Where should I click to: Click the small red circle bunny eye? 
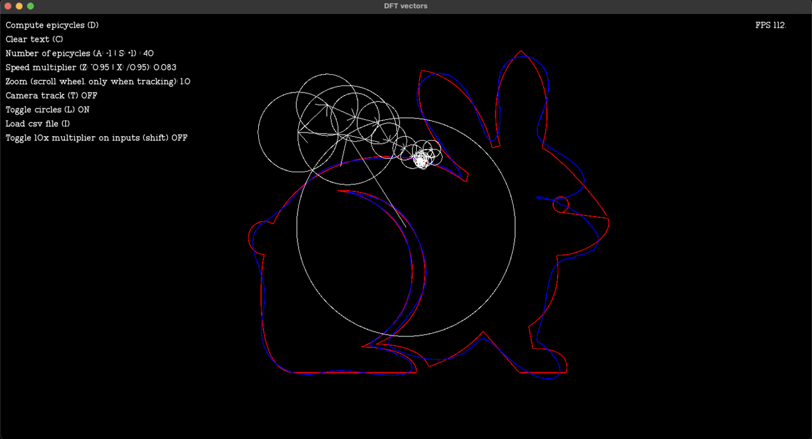tap(561, 205)
